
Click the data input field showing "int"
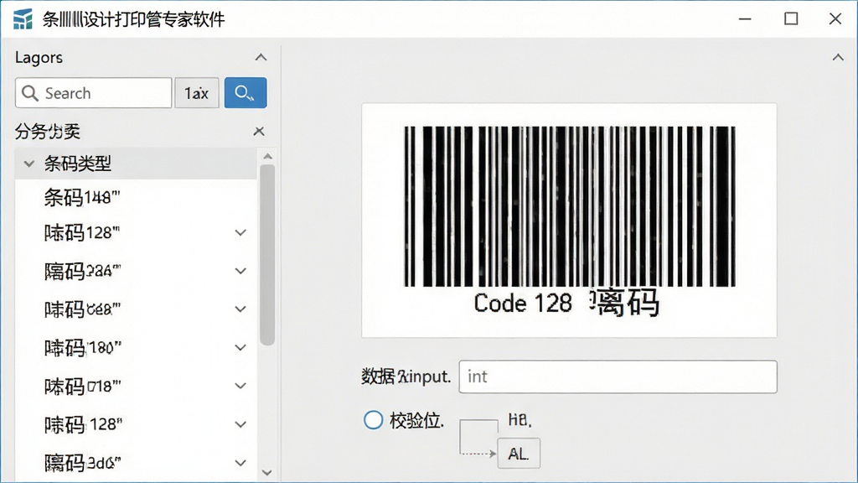click(x=618, y=377)
